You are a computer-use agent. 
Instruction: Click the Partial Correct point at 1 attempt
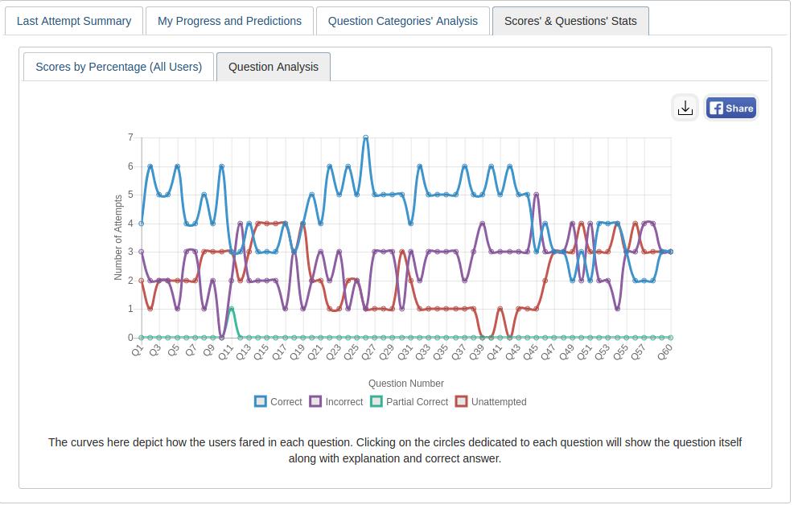pos(231,309)
